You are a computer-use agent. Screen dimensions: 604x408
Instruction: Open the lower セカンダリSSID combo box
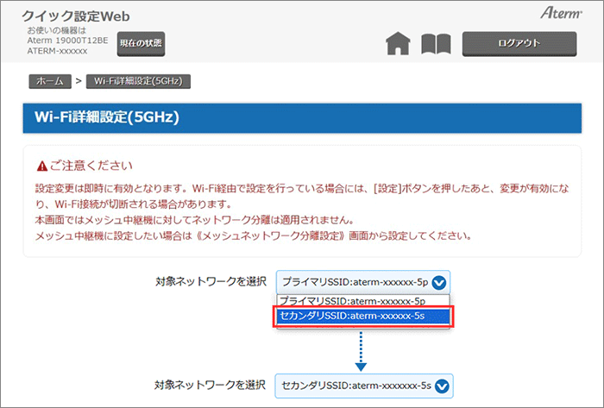[x=363, y=385]
